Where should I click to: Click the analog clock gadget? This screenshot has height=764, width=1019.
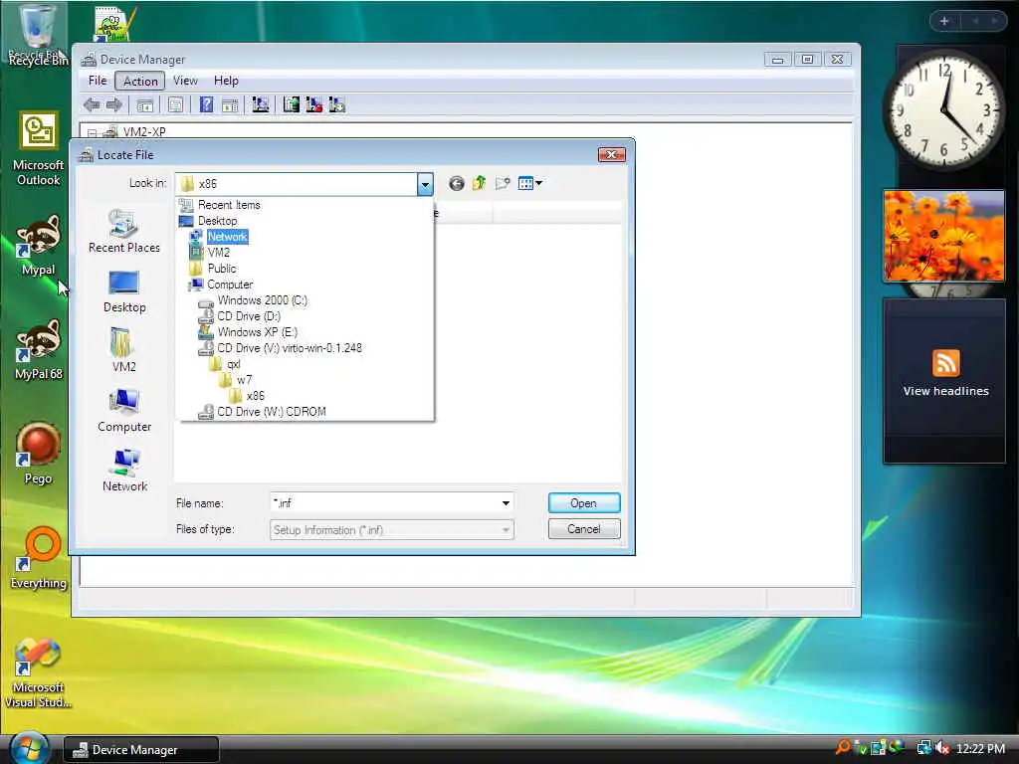(943, 110)
